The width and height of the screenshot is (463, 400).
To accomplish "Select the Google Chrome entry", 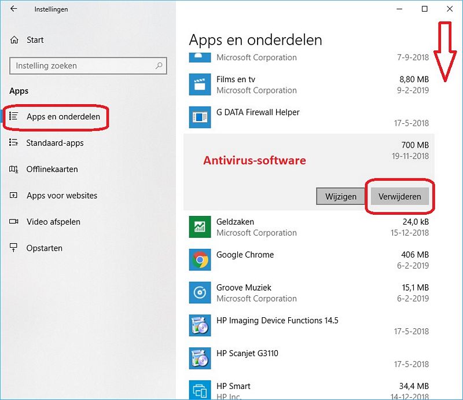I will tap(309, 260).
